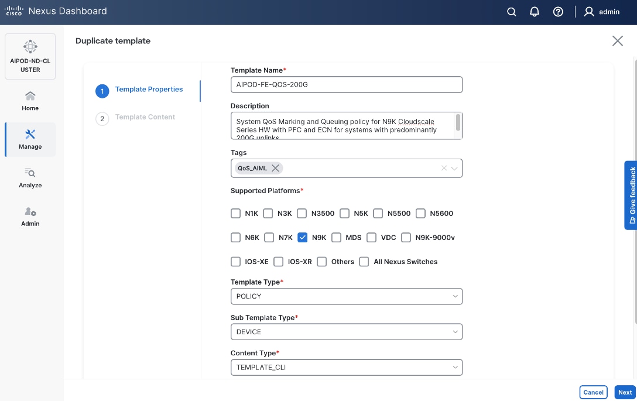
Task: Click the Next button
Action: point(624,392)
